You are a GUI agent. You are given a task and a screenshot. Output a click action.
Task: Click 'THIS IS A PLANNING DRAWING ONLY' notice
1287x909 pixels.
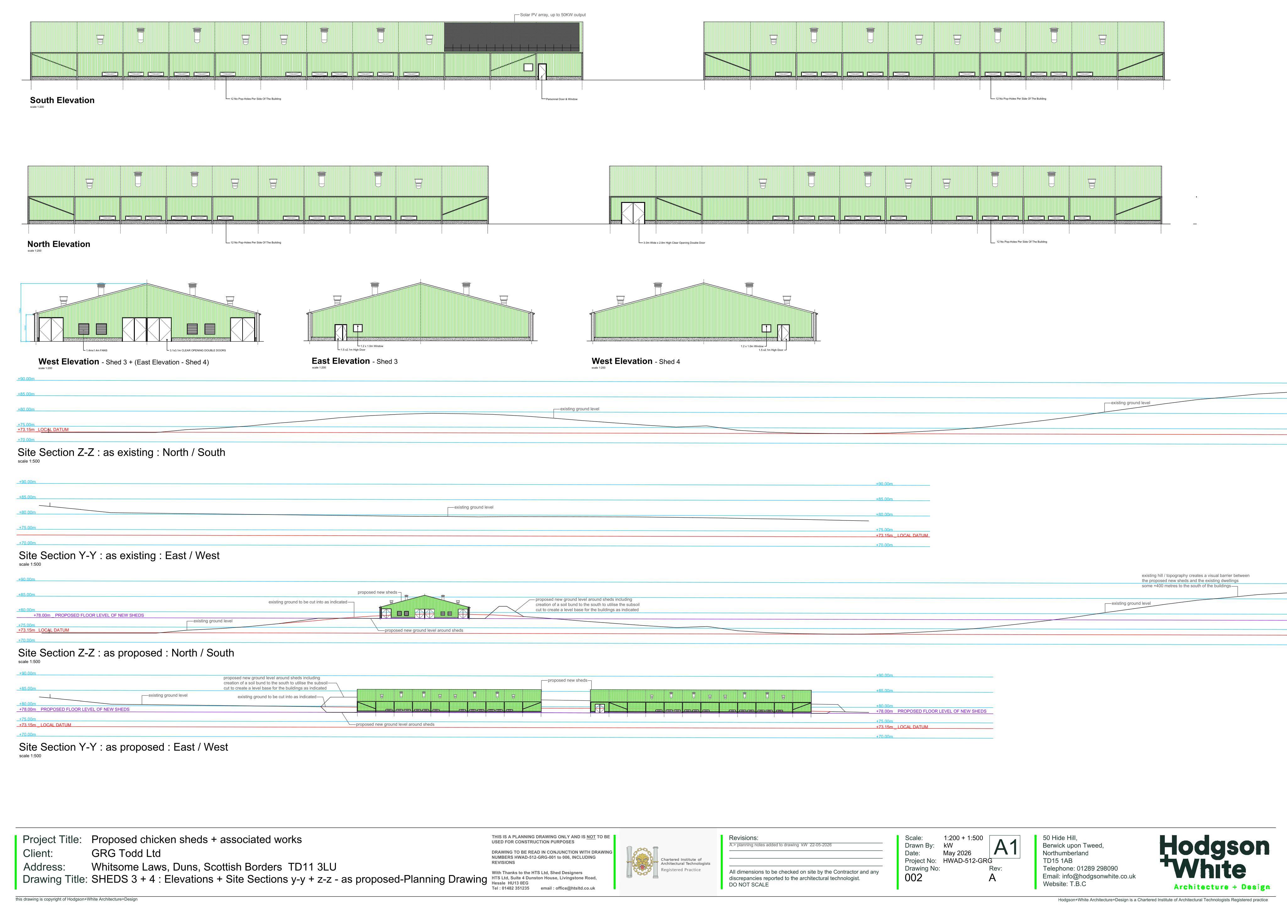[550, 839]
